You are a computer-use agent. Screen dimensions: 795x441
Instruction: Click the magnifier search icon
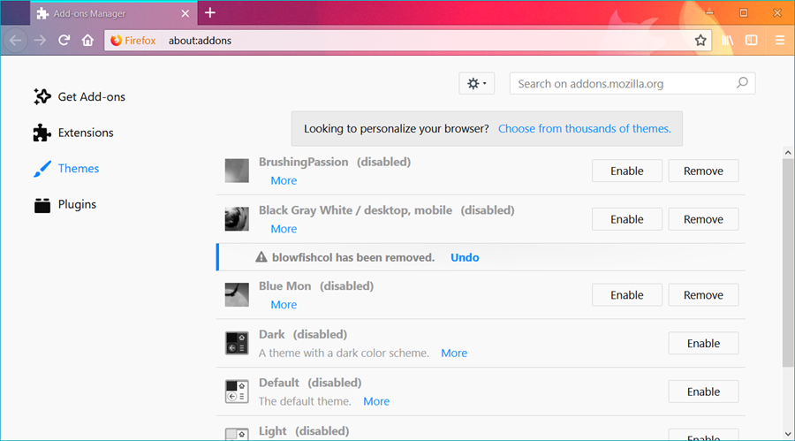coord(742,82)
